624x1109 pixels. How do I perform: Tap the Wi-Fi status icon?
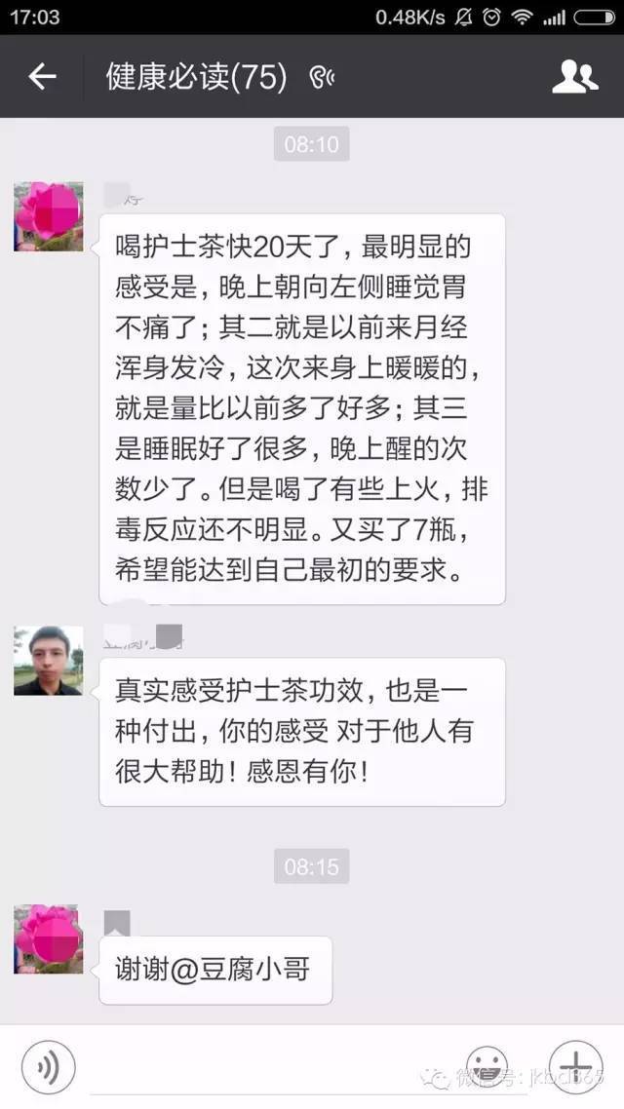click(x=523, y=17)
